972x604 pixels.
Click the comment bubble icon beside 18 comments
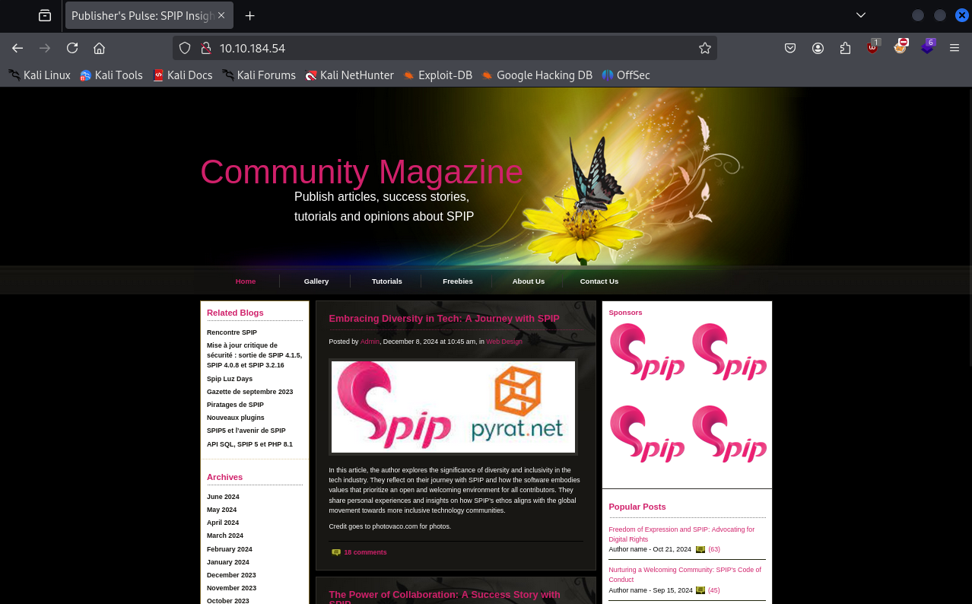coord(336,552)
